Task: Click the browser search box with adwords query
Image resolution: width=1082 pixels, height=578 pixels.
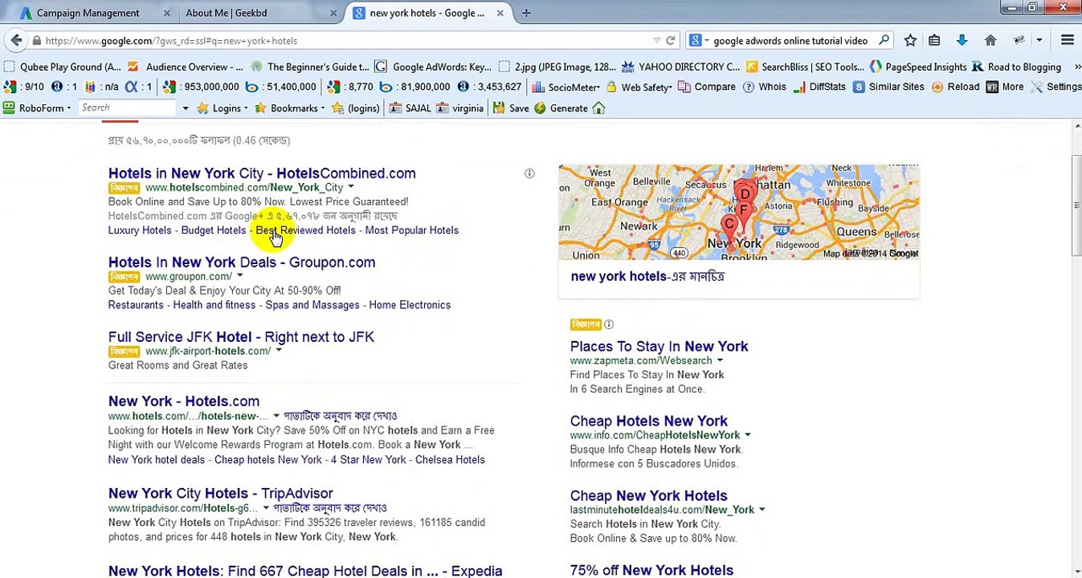Action: click(x=790, y=40)
